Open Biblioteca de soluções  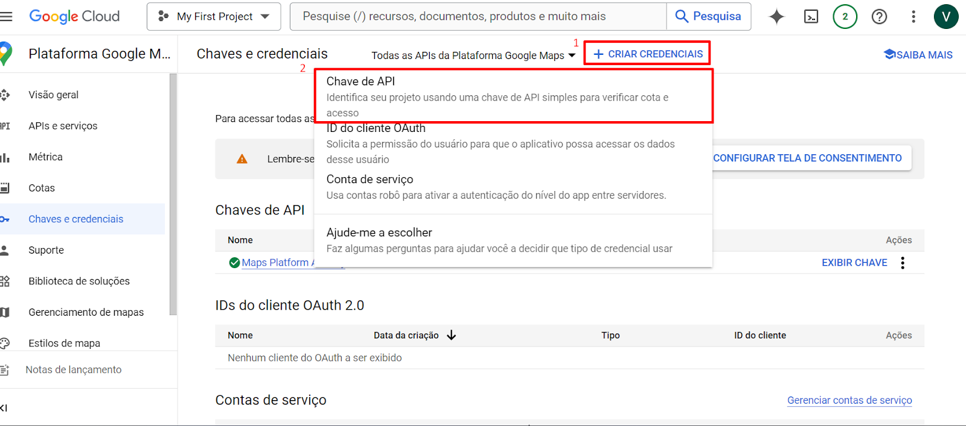79,281
